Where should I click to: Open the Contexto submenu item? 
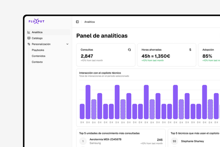[37, 62]
